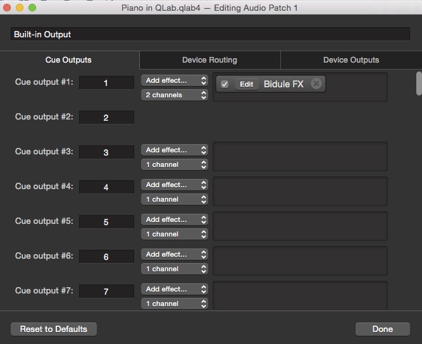Open 1 channel dropdown for Cue output #4
The width and height of the screenshot is (422, 344).
point(175,199)
